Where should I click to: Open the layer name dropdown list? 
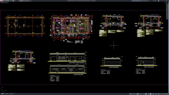pos(30,1)
